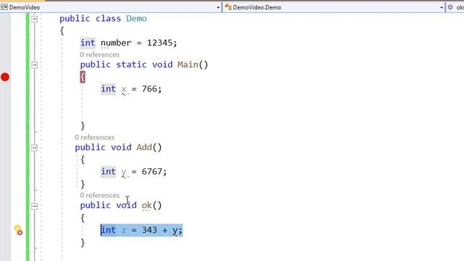Open the DemoVideo.Demo type dropdown
This screenshot has width=464, height=261.
click(442, 7)
